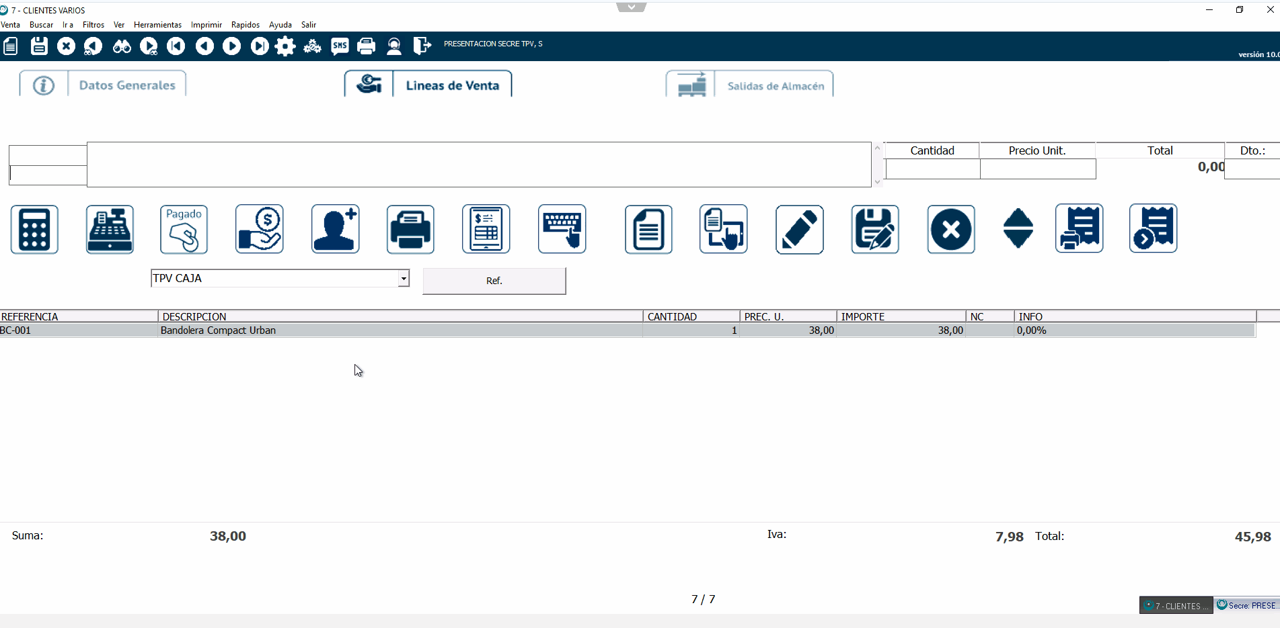1280x628 pixels.
Task: Switch to Salidas de Almacén tab
Action: (775, 86)
